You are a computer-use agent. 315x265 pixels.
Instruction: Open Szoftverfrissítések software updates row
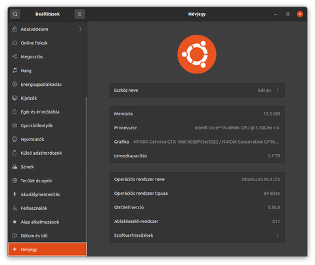[197, 235]
